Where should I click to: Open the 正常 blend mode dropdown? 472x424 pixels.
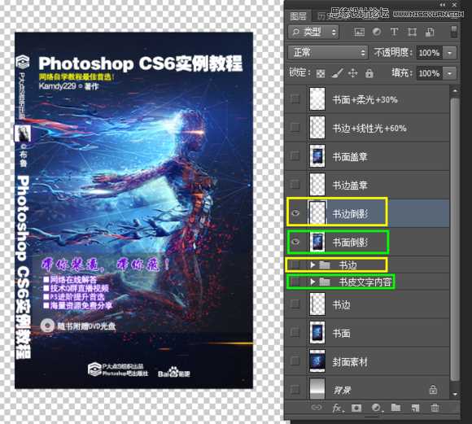328,53
